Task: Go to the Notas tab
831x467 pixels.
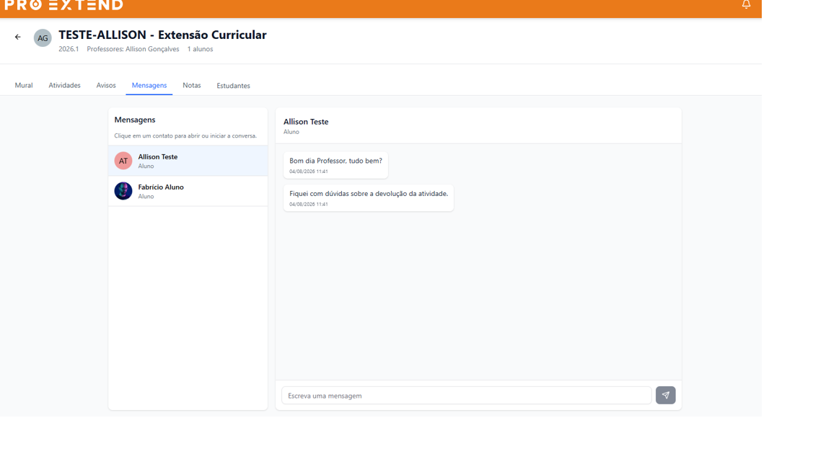Action: click(192, 85)
